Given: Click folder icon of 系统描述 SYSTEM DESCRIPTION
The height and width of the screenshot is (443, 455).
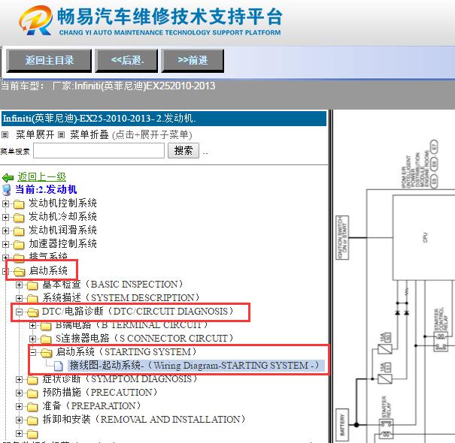Looking at the screenshot, I should pos(32,298).
